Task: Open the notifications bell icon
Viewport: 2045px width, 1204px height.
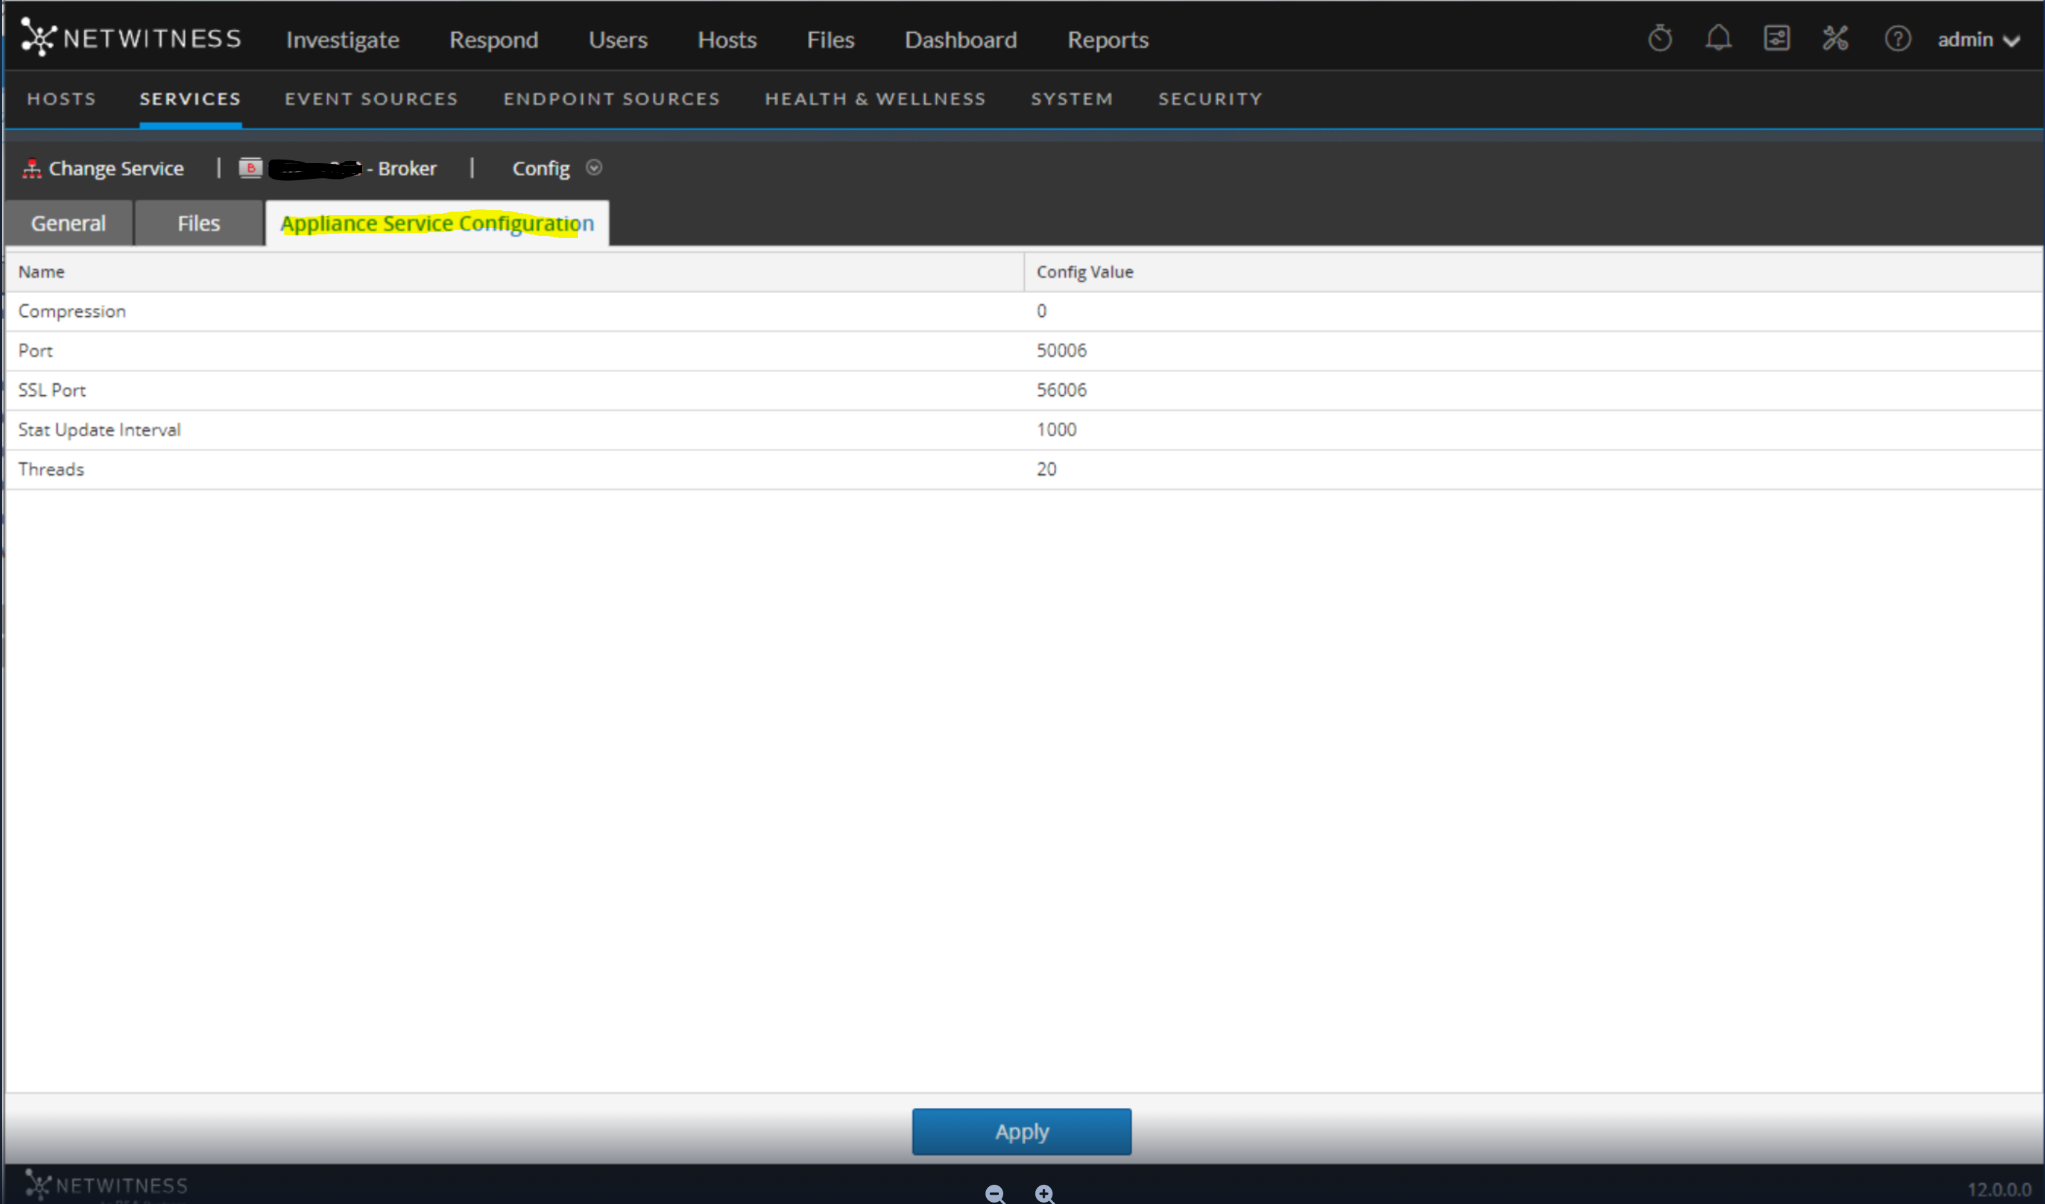Action: [x=1718, y=39]
